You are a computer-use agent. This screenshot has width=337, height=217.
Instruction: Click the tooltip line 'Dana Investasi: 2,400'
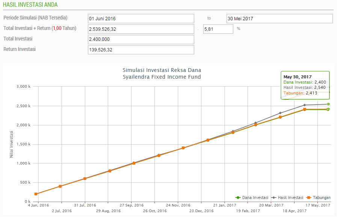[305, 82]
